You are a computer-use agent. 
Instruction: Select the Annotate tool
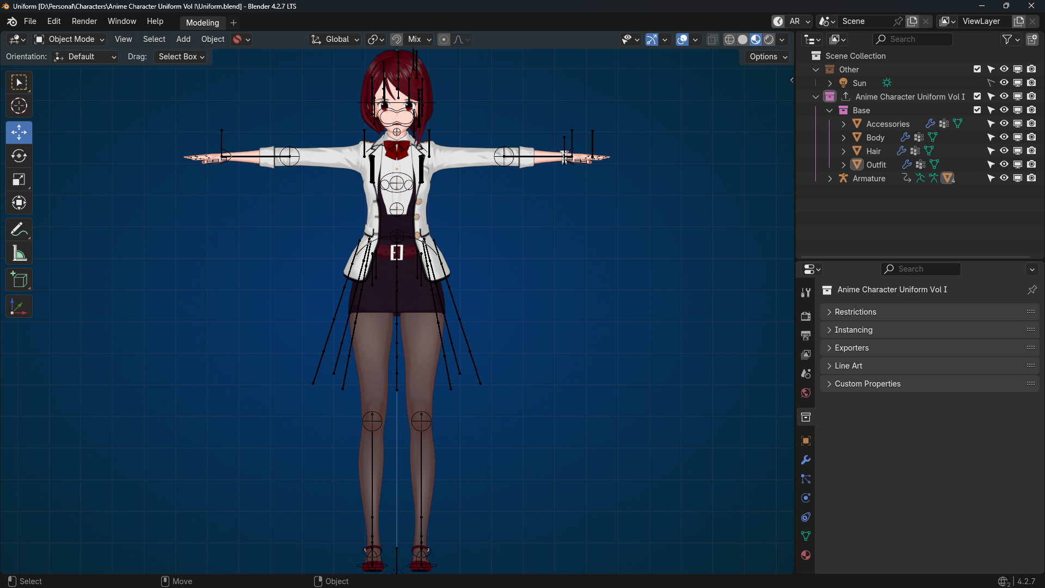click(x=19, y=230)
